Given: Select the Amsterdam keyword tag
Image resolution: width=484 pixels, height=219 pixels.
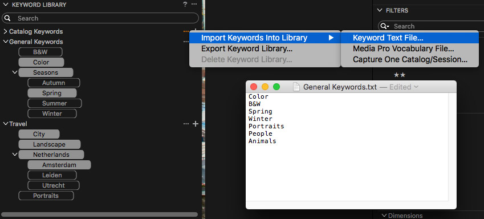Looking at the screenshot, I should (x=59, y=165).
